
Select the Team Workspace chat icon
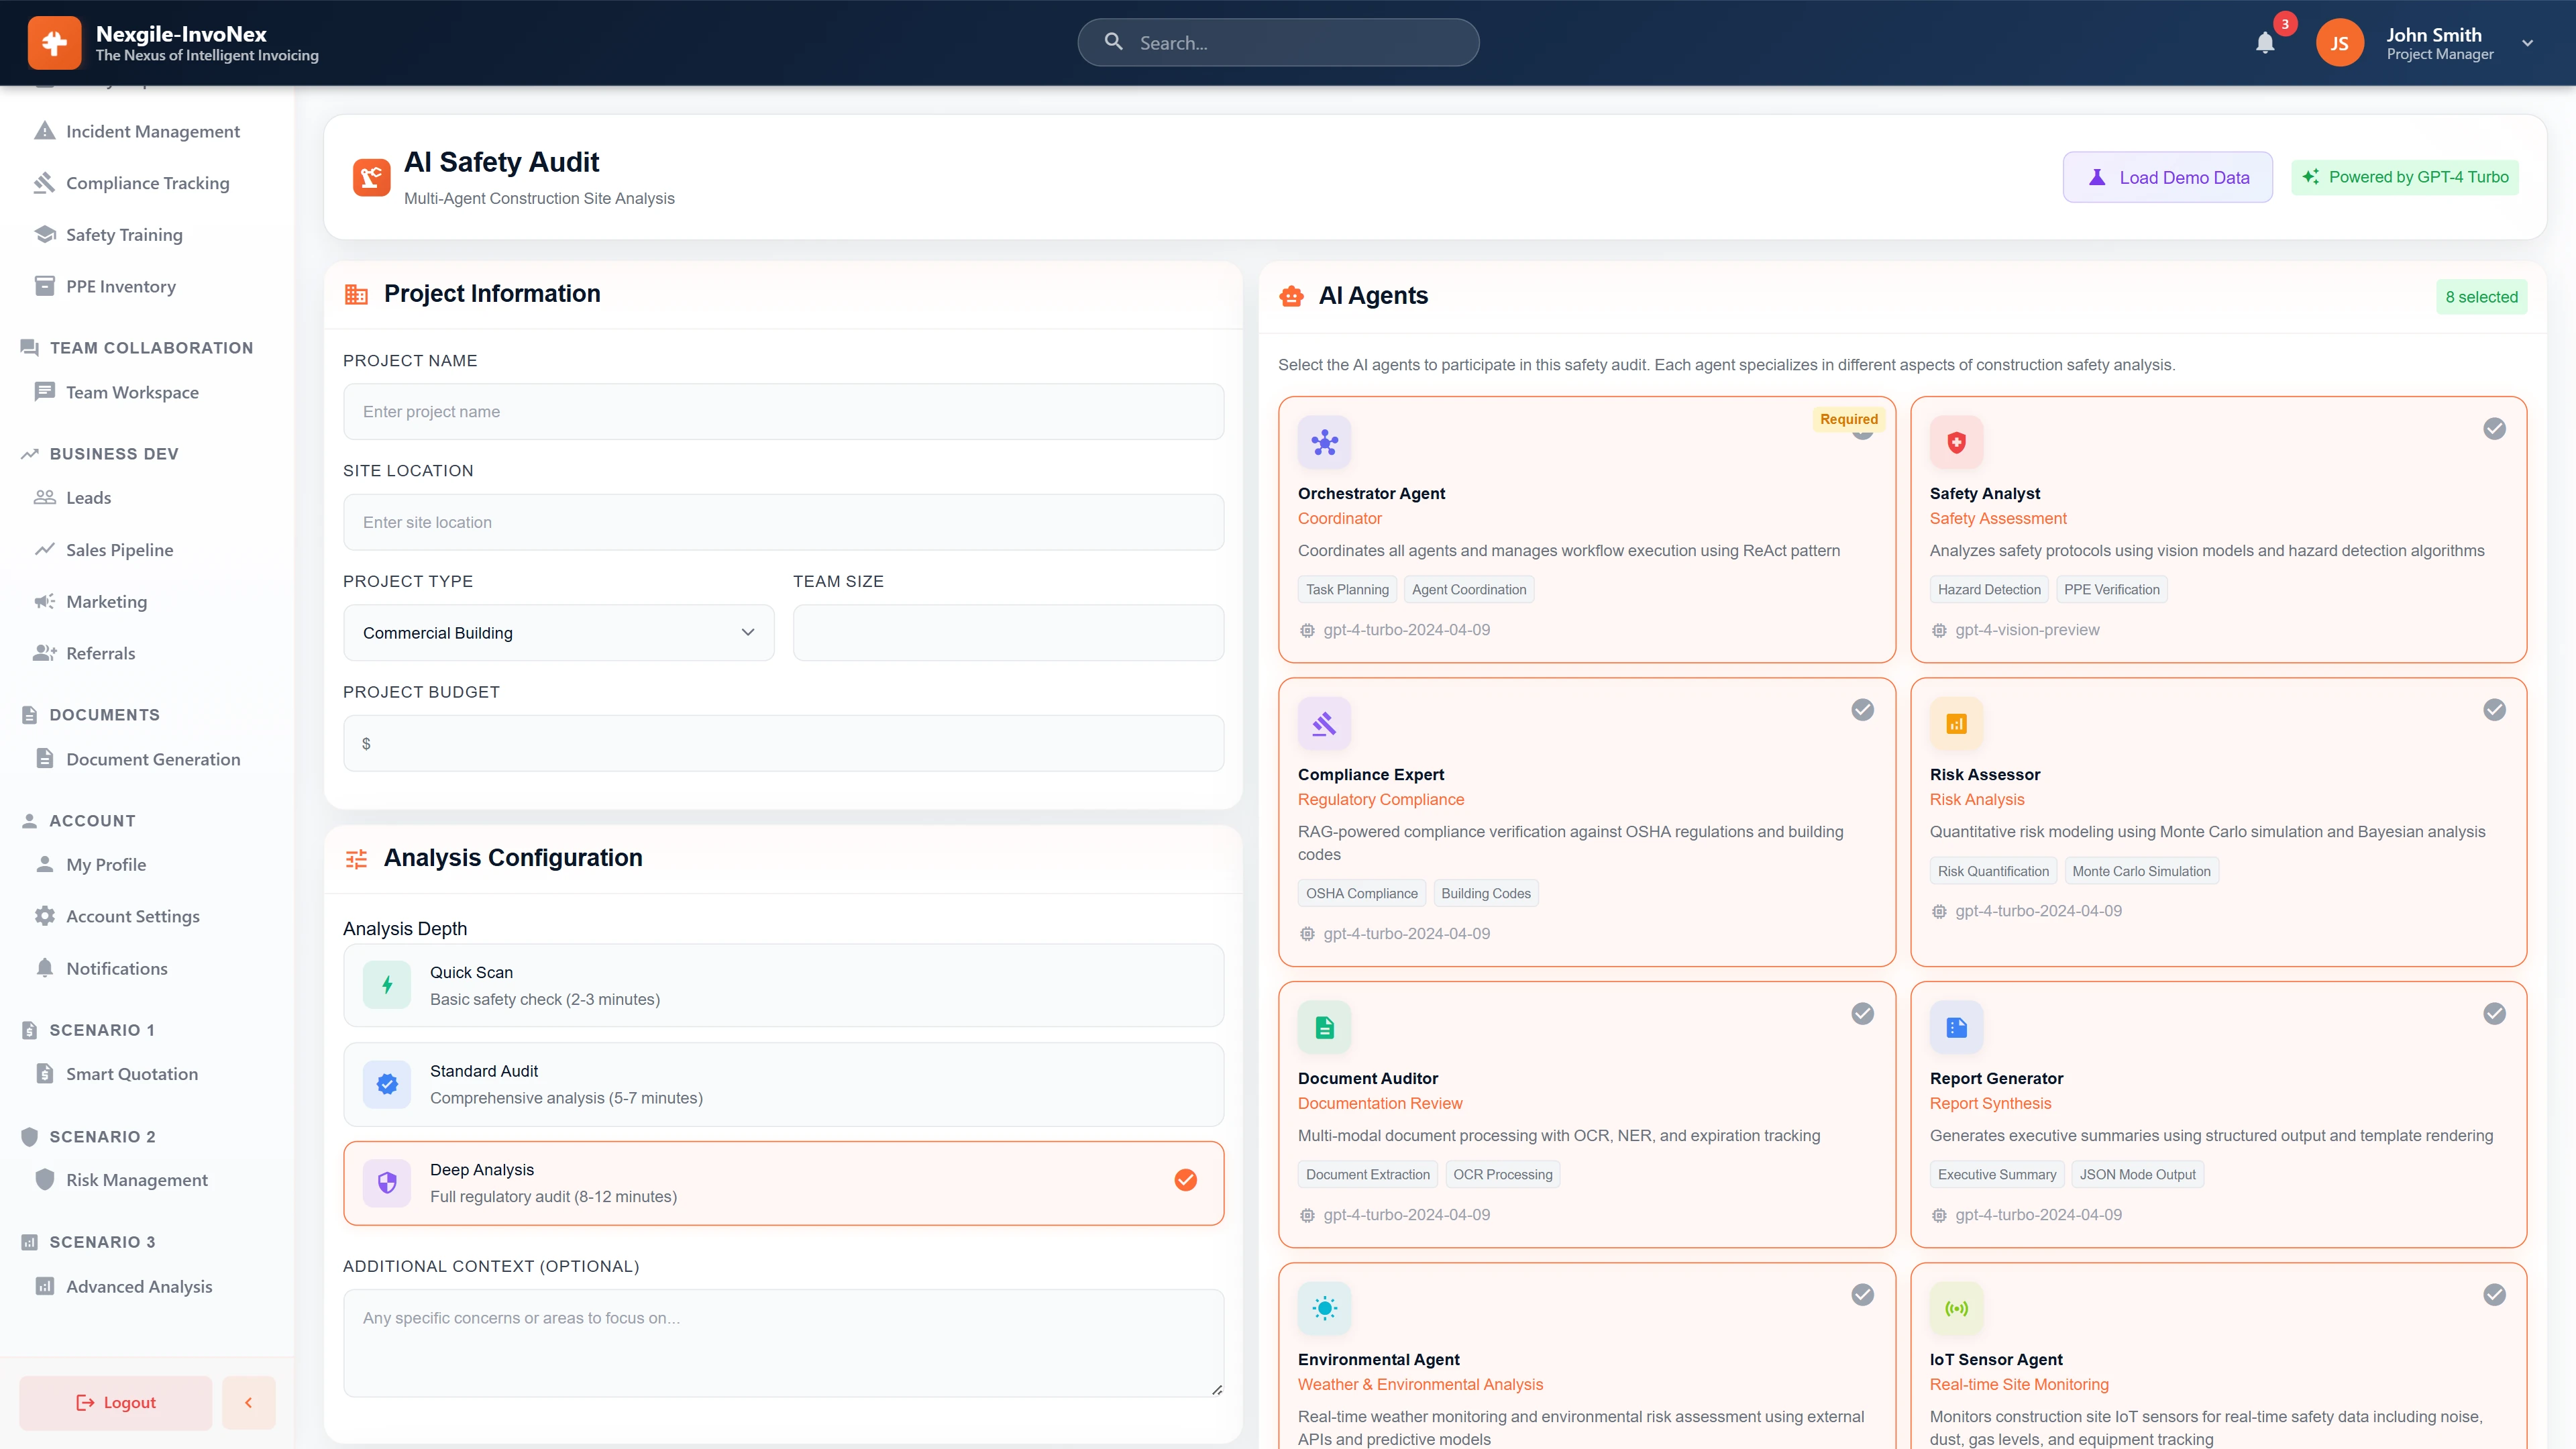(x=45, y=392)
